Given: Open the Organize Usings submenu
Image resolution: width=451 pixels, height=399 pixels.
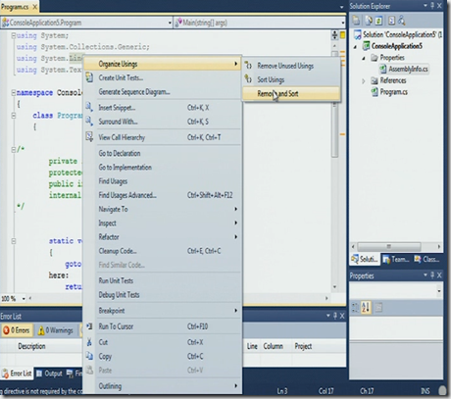Looking at the screenshot, I should pyautogui.click(x=163, y=64).
